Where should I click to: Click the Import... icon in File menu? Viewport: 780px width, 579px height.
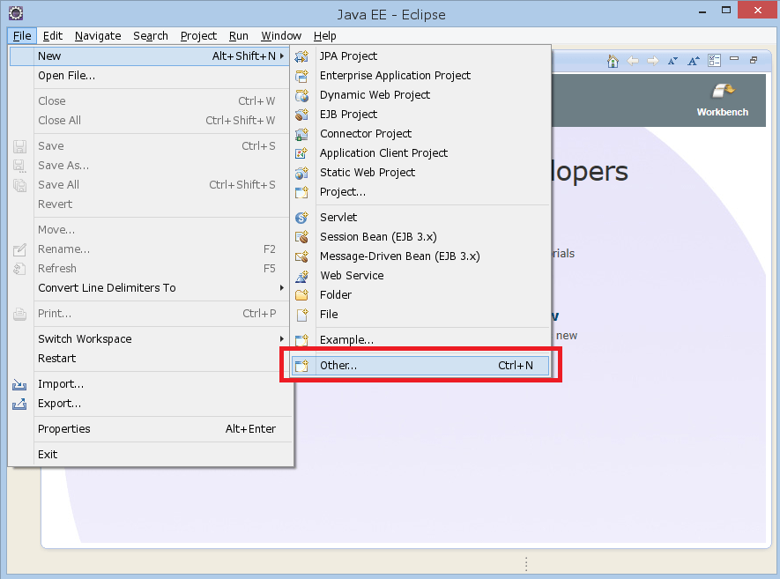coord(19,384)
